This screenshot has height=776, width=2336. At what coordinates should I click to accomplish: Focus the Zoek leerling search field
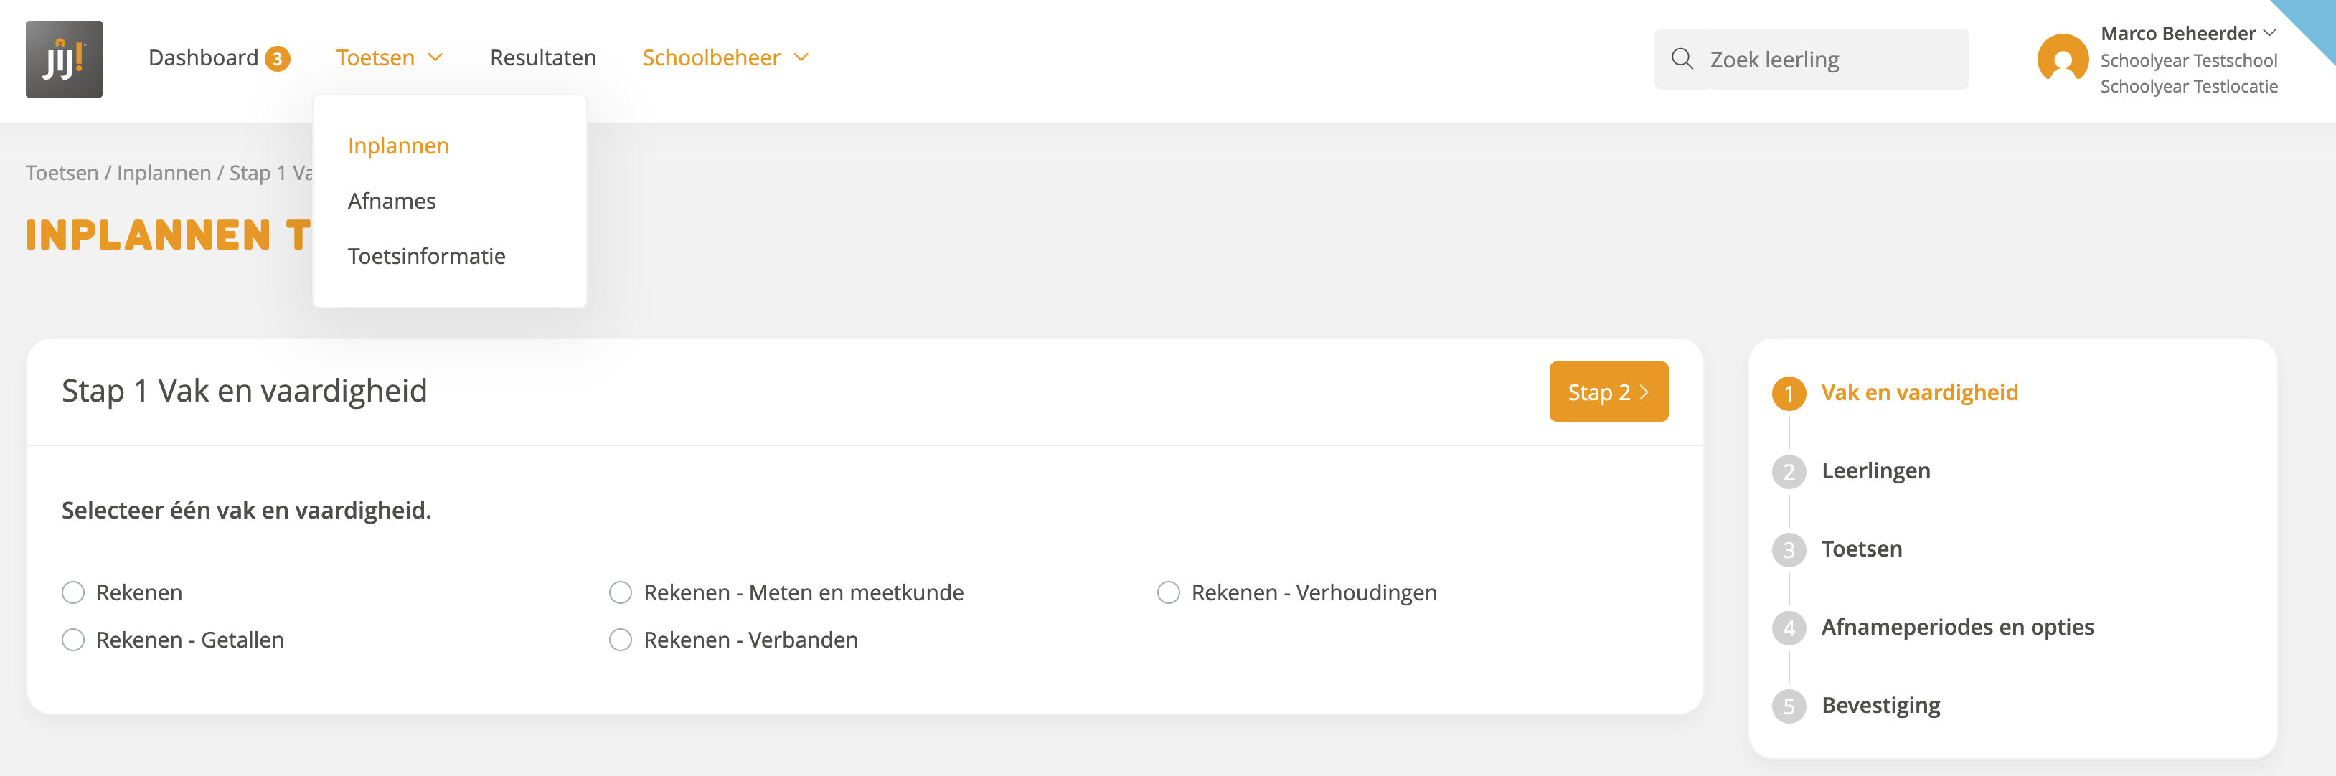point(1811,59)
